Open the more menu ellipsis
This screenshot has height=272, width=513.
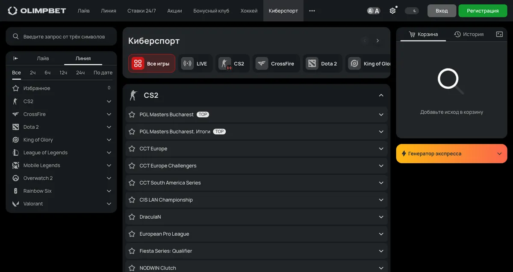(312, 11)
